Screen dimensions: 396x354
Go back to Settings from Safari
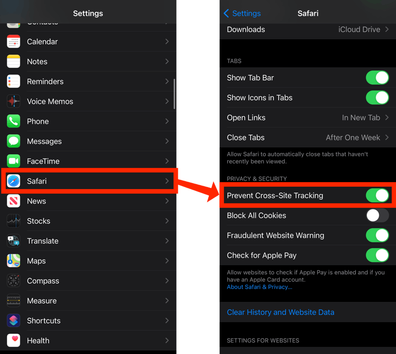pos(243,13)
